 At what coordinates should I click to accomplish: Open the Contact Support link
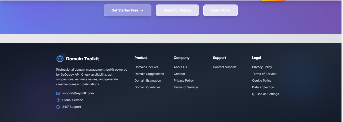pyautogui.click(x=224, y=67)
